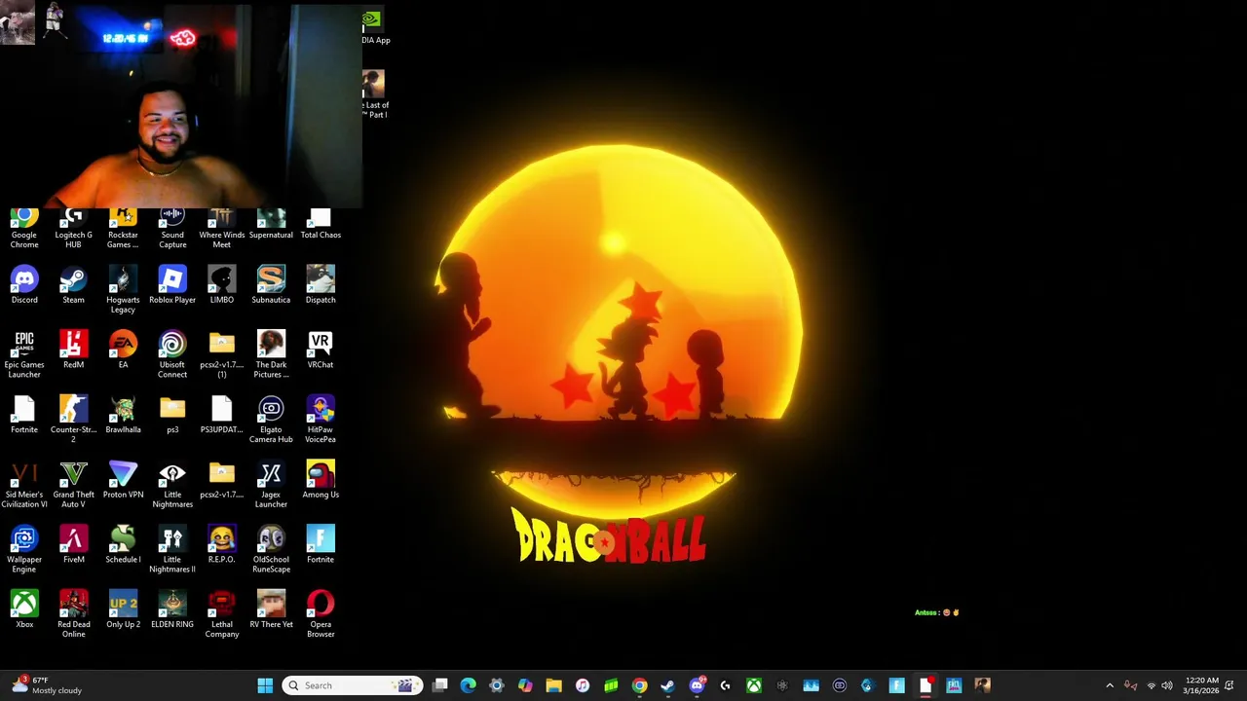
Task: Open the Subnautica desktop shortcut
Action: point(271,285)
